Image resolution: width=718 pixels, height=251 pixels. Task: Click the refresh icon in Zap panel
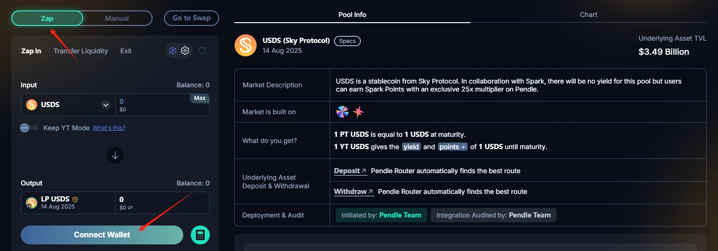click(x=202, y=50)
